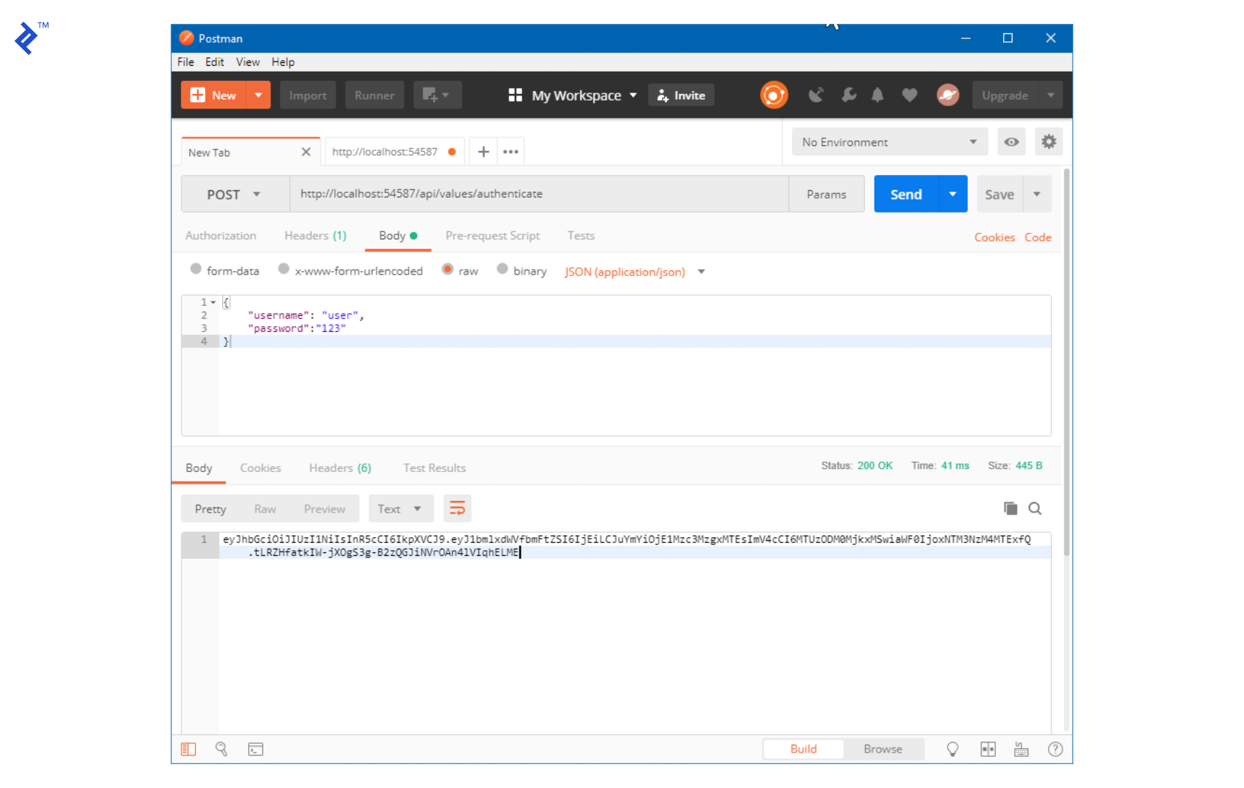The width and height of the screenshot is (1244, 788).
Task: Open Postman notifications via the bell icon
Action: [877, 95]
